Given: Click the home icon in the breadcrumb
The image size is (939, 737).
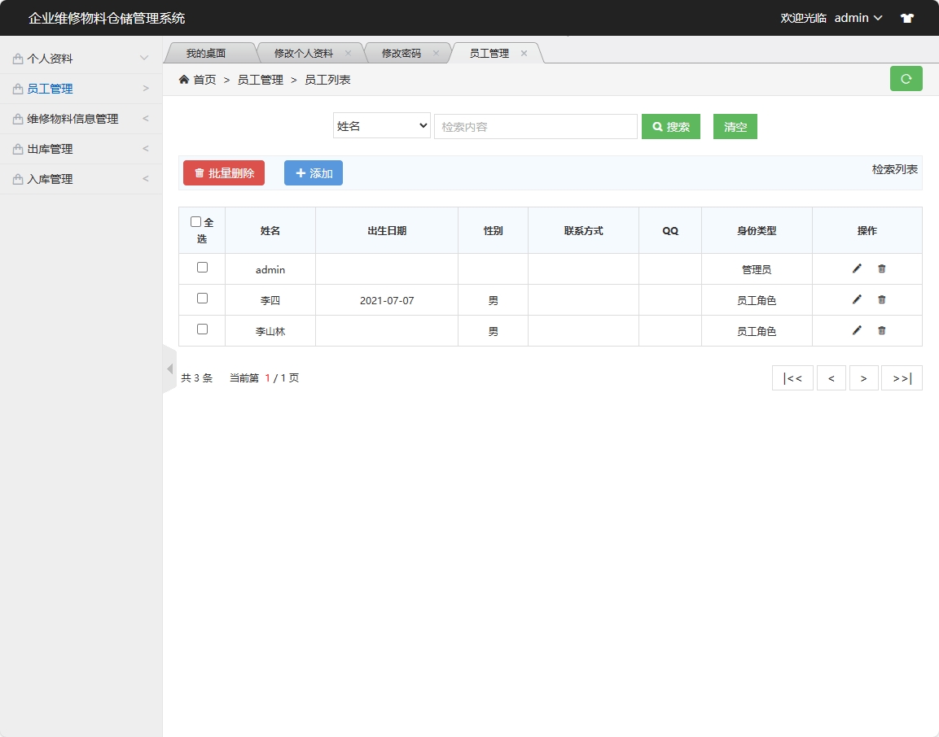Looking at the screenshot, I should [x=185, y=79].
